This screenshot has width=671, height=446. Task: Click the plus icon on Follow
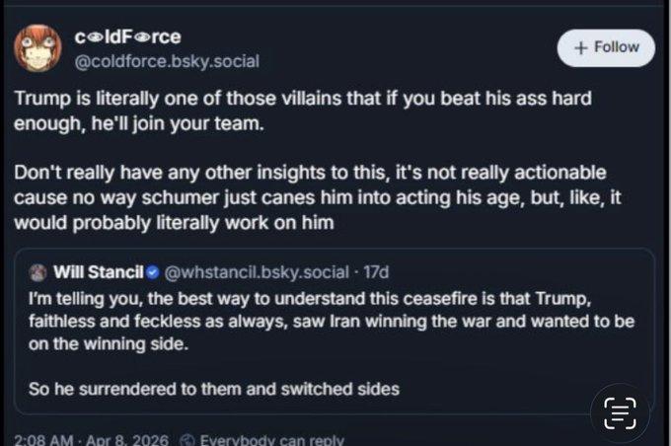pyautogui.click(x=582, y=47)
